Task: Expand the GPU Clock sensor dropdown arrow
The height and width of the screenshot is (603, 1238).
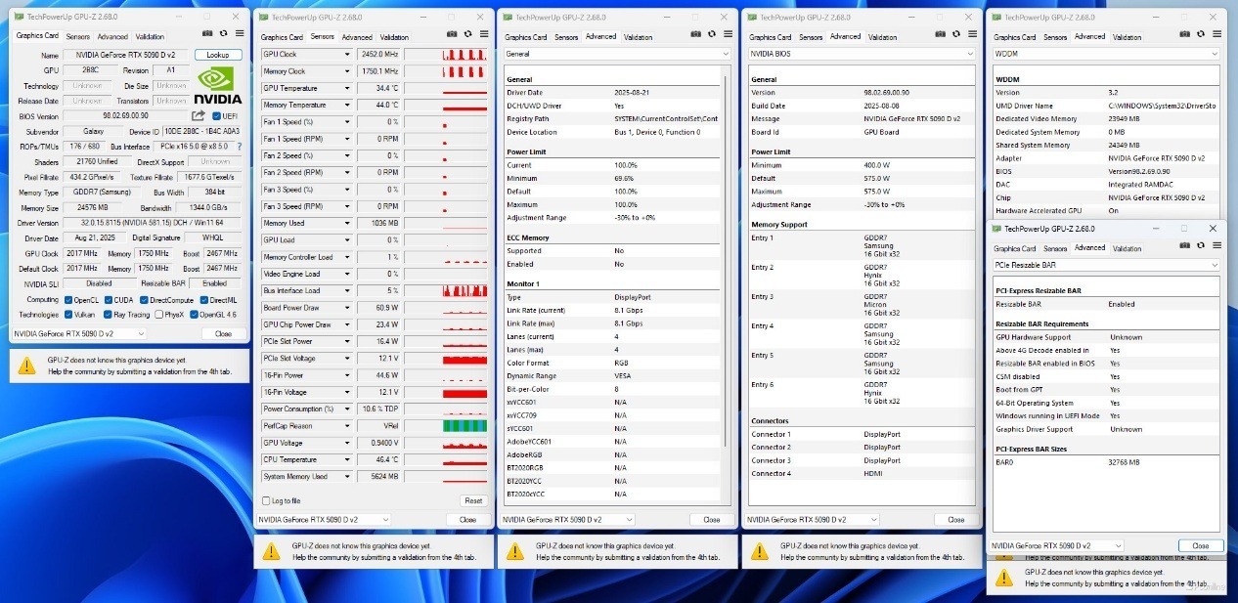Action: pyautogui.click(x=346, y=55)
